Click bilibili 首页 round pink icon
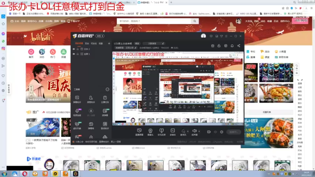This screenshot has width=315, height=177. pyautogui.click(x=31, y=52)
